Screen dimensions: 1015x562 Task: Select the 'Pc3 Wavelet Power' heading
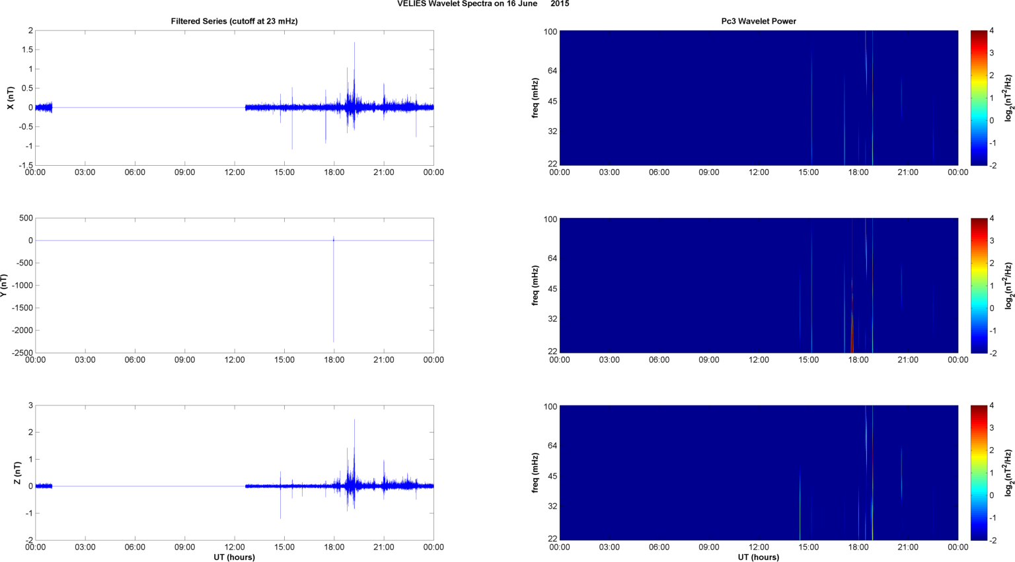[x=759, y=21]
